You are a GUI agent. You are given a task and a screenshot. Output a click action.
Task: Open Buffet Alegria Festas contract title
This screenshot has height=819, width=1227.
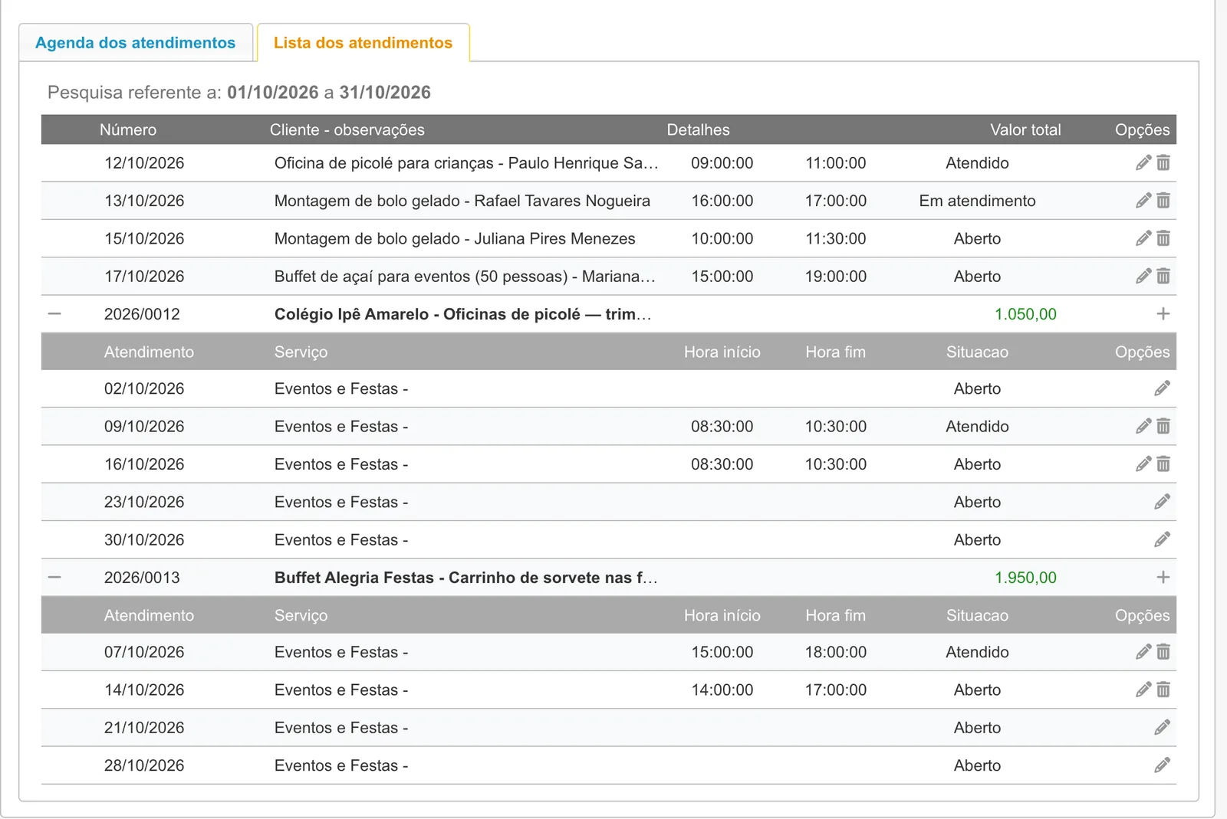(466, 578)
